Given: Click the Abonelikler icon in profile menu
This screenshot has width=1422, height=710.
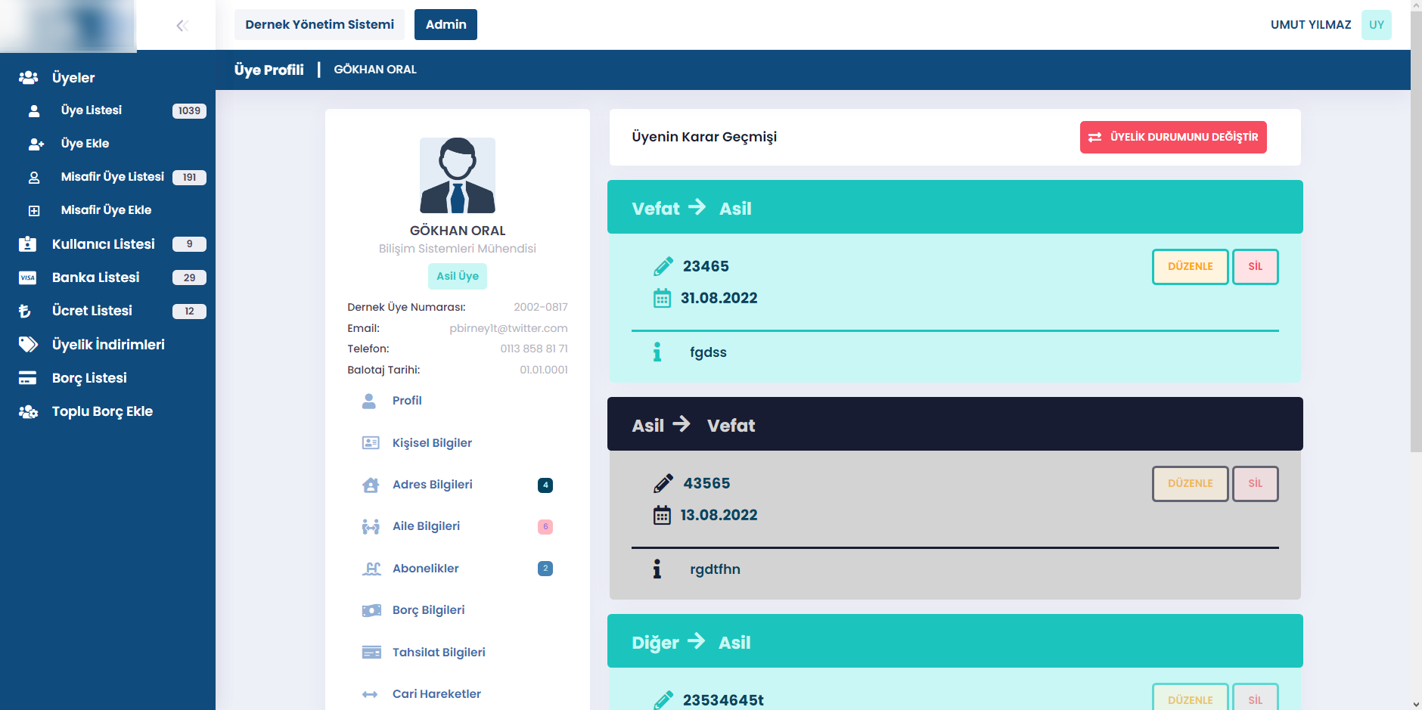Looking at the screenshot, I should click(x=371, y=569).
